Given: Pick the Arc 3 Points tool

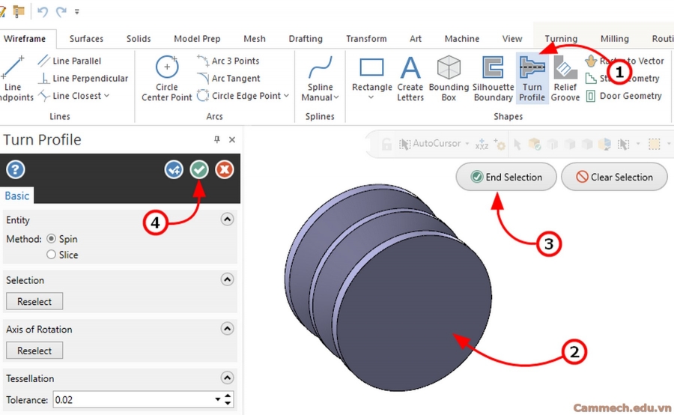Looking at the screenshot, I should pyautogui.click(x=228, y=61).
